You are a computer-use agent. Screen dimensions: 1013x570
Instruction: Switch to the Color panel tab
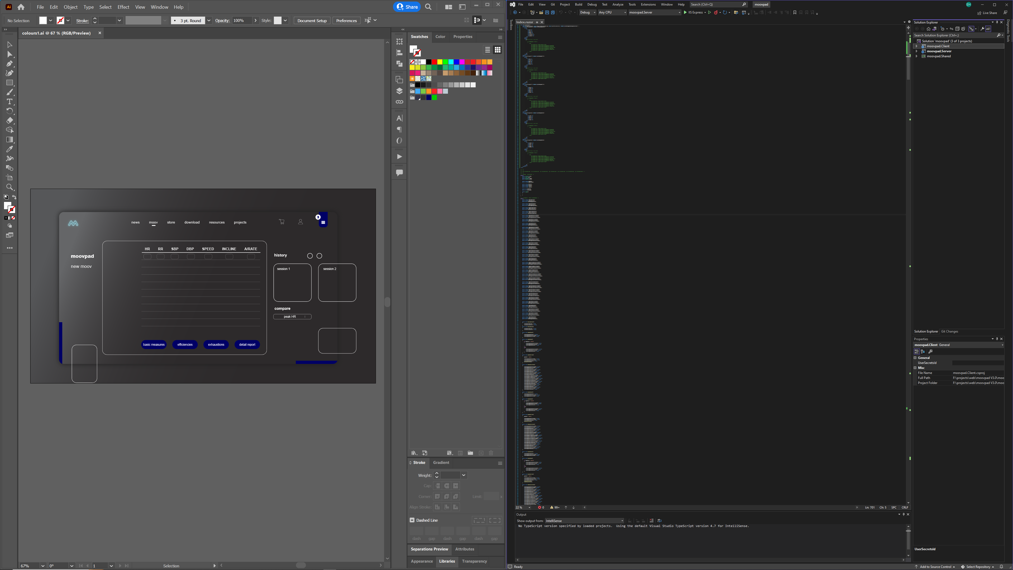coord(440,37)
